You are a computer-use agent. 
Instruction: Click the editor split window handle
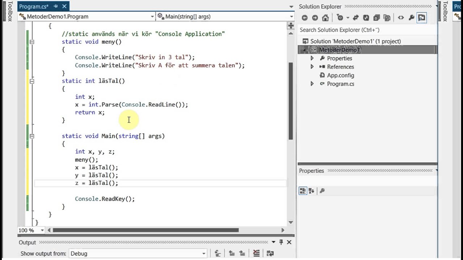point(290,26)
